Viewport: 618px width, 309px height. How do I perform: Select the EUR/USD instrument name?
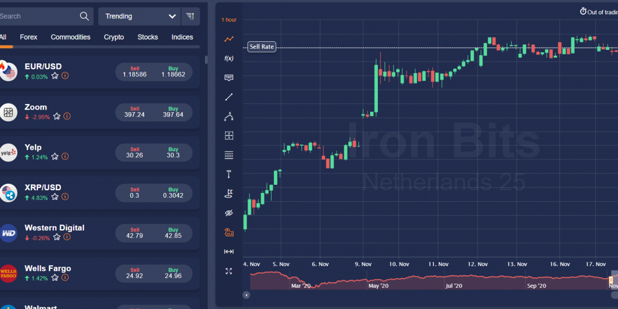(x=43, y=66)
